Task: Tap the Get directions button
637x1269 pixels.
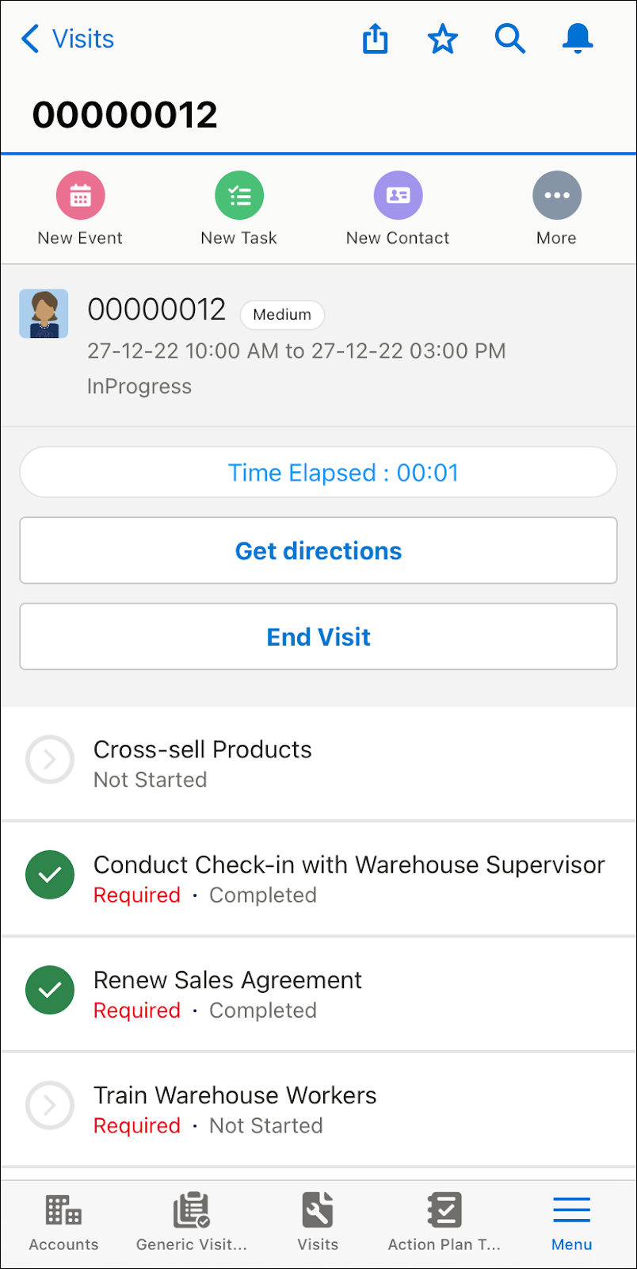Action: click(318, 550)
